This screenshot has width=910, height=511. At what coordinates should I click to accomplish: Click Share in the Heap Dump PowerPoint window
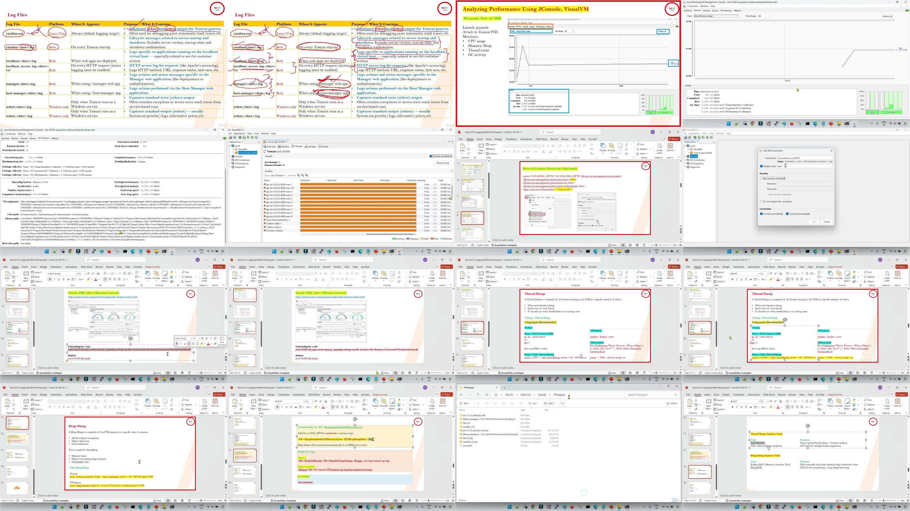[x=219, y=395]
